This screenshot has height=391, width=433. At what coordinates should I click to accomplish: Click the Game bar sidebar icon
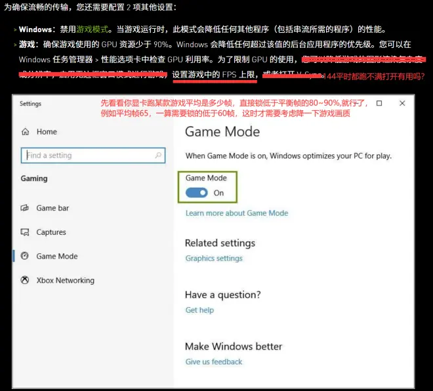coord(24,208)
